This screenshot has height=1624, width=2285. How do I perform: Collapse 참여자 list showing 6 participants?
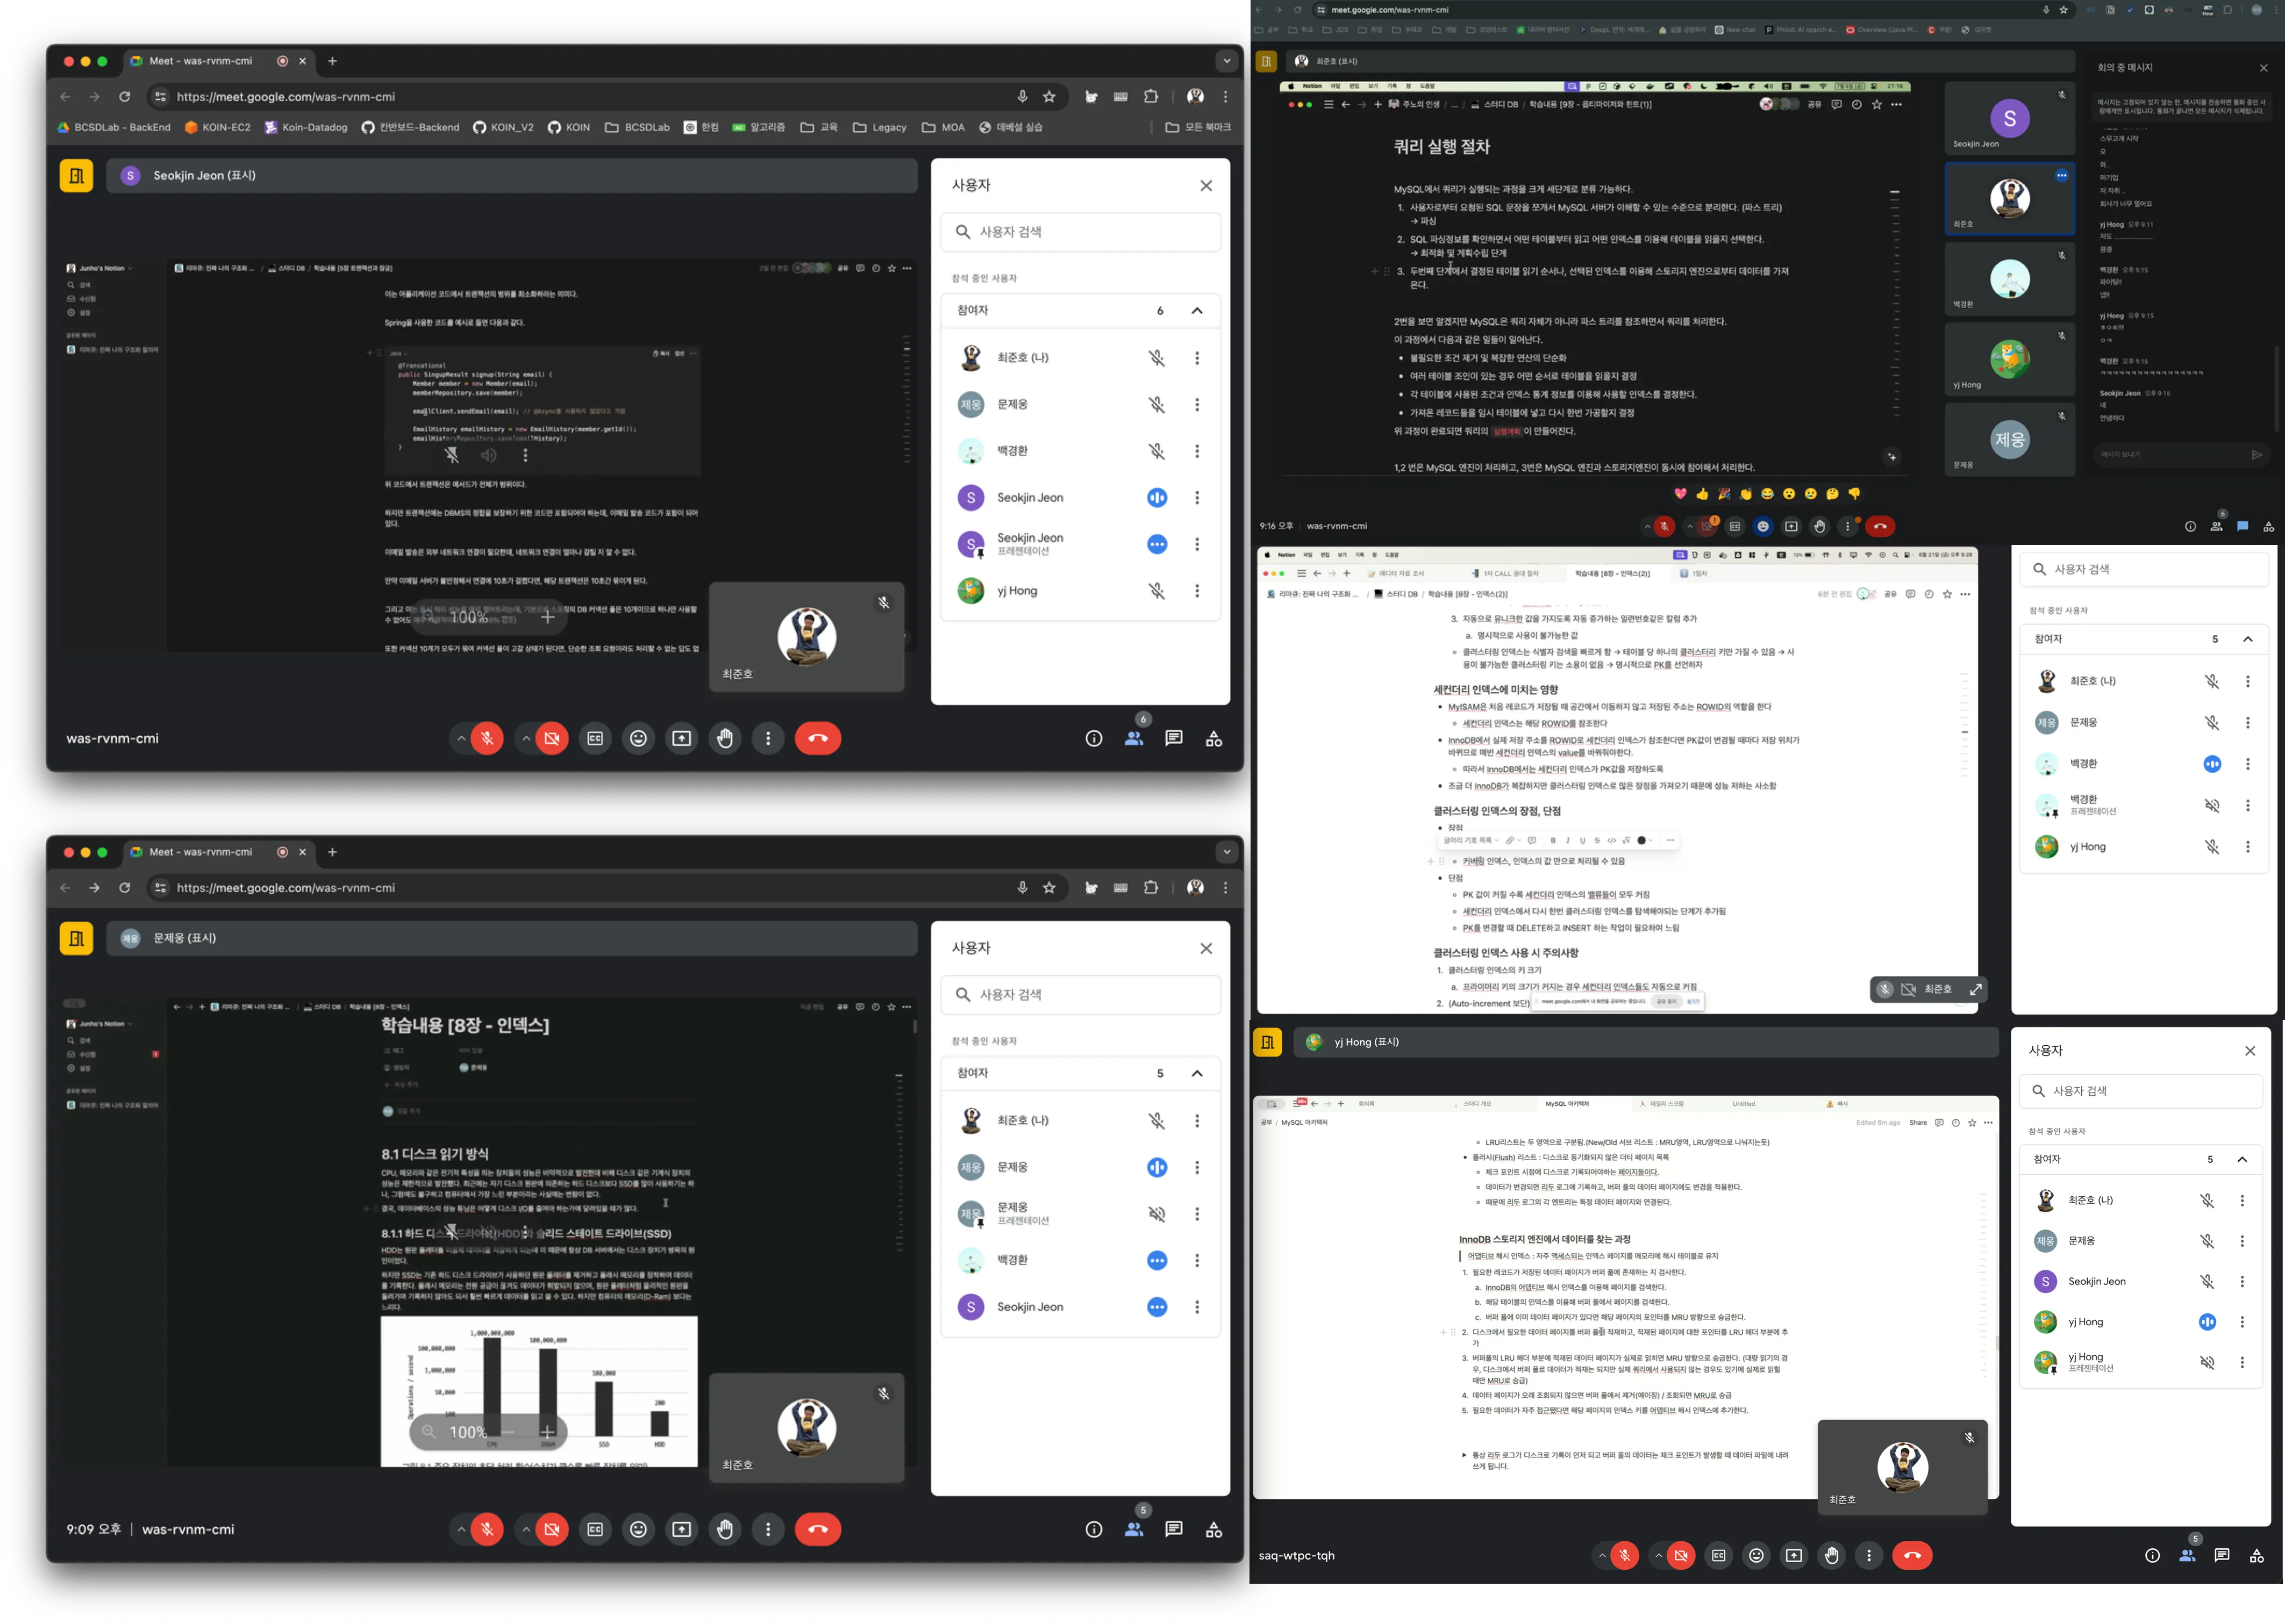[x=1196, y=311]
